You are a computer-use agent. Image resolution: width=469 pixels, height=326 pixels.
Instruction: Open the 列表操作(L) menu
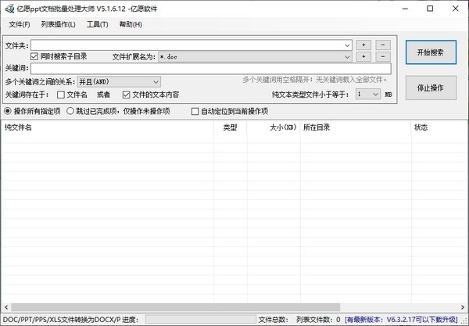coord(59,24)
